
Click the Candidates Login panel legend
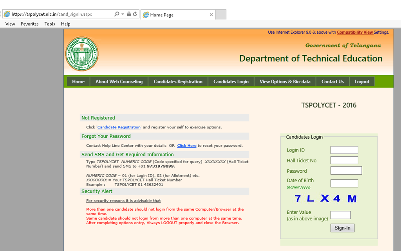click(304, 137)
